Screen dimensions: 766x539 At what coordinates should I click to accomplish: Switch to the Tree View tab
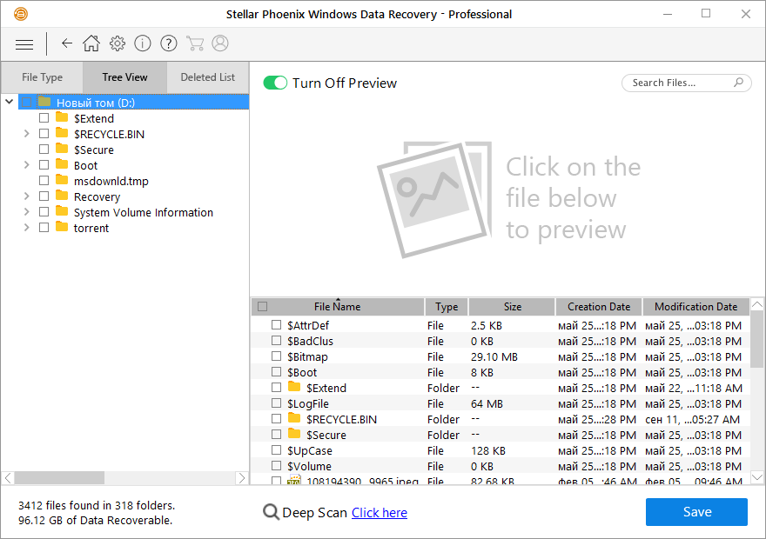pyautogui.click(x=124, y=77)
